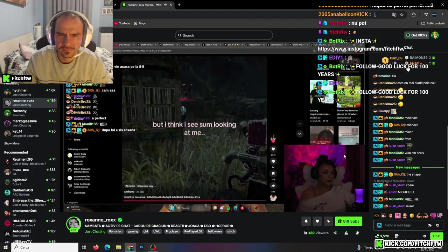Open the media control icon in Chrome toolbar
This screenshot has width=448, height=252.
point(426,15)
